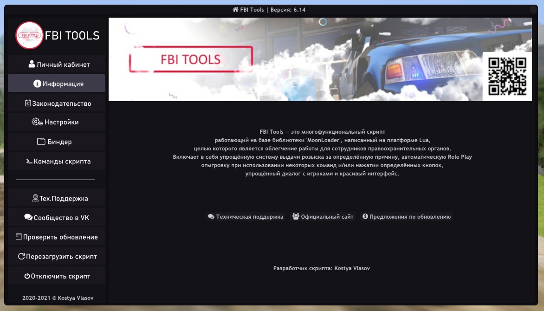Select the Информация menu item
Viewport: 544px width, 311px height.
(x=57, y=83)
